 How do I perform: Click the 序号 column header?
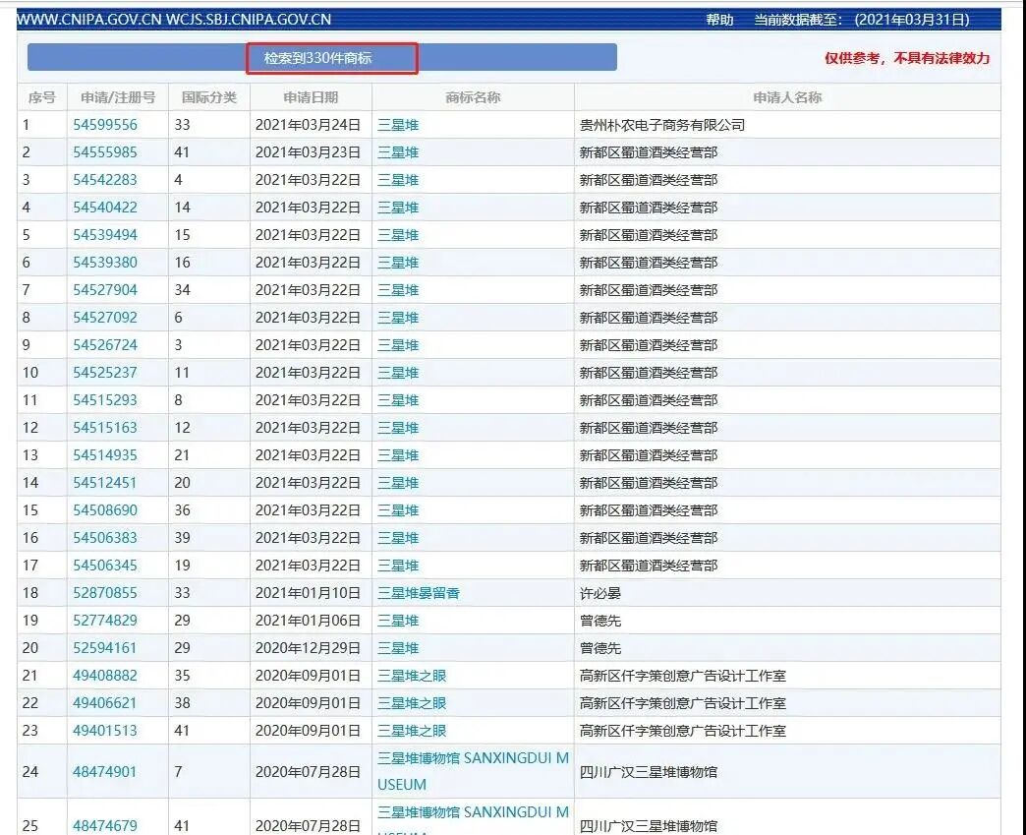point(42,97)
